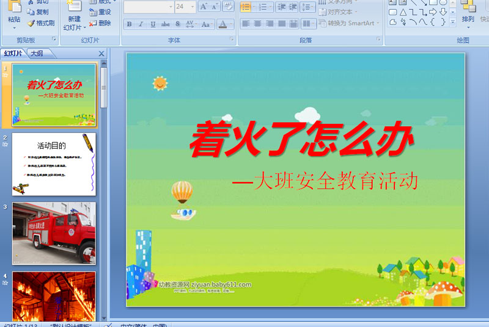Switch to Slides (幻灯片) pane tab
489x327 pixels.
pyautogui.click(x=13, y=54)
